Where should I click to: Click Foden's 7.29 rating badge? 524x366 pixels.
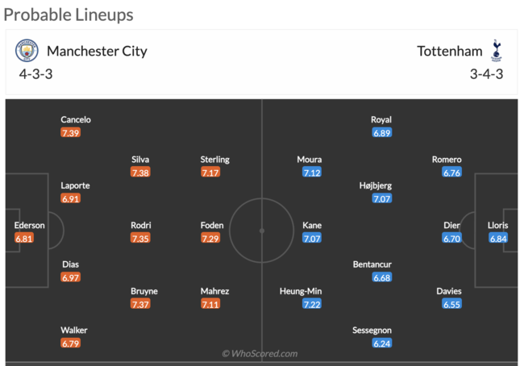click(211, 239)
